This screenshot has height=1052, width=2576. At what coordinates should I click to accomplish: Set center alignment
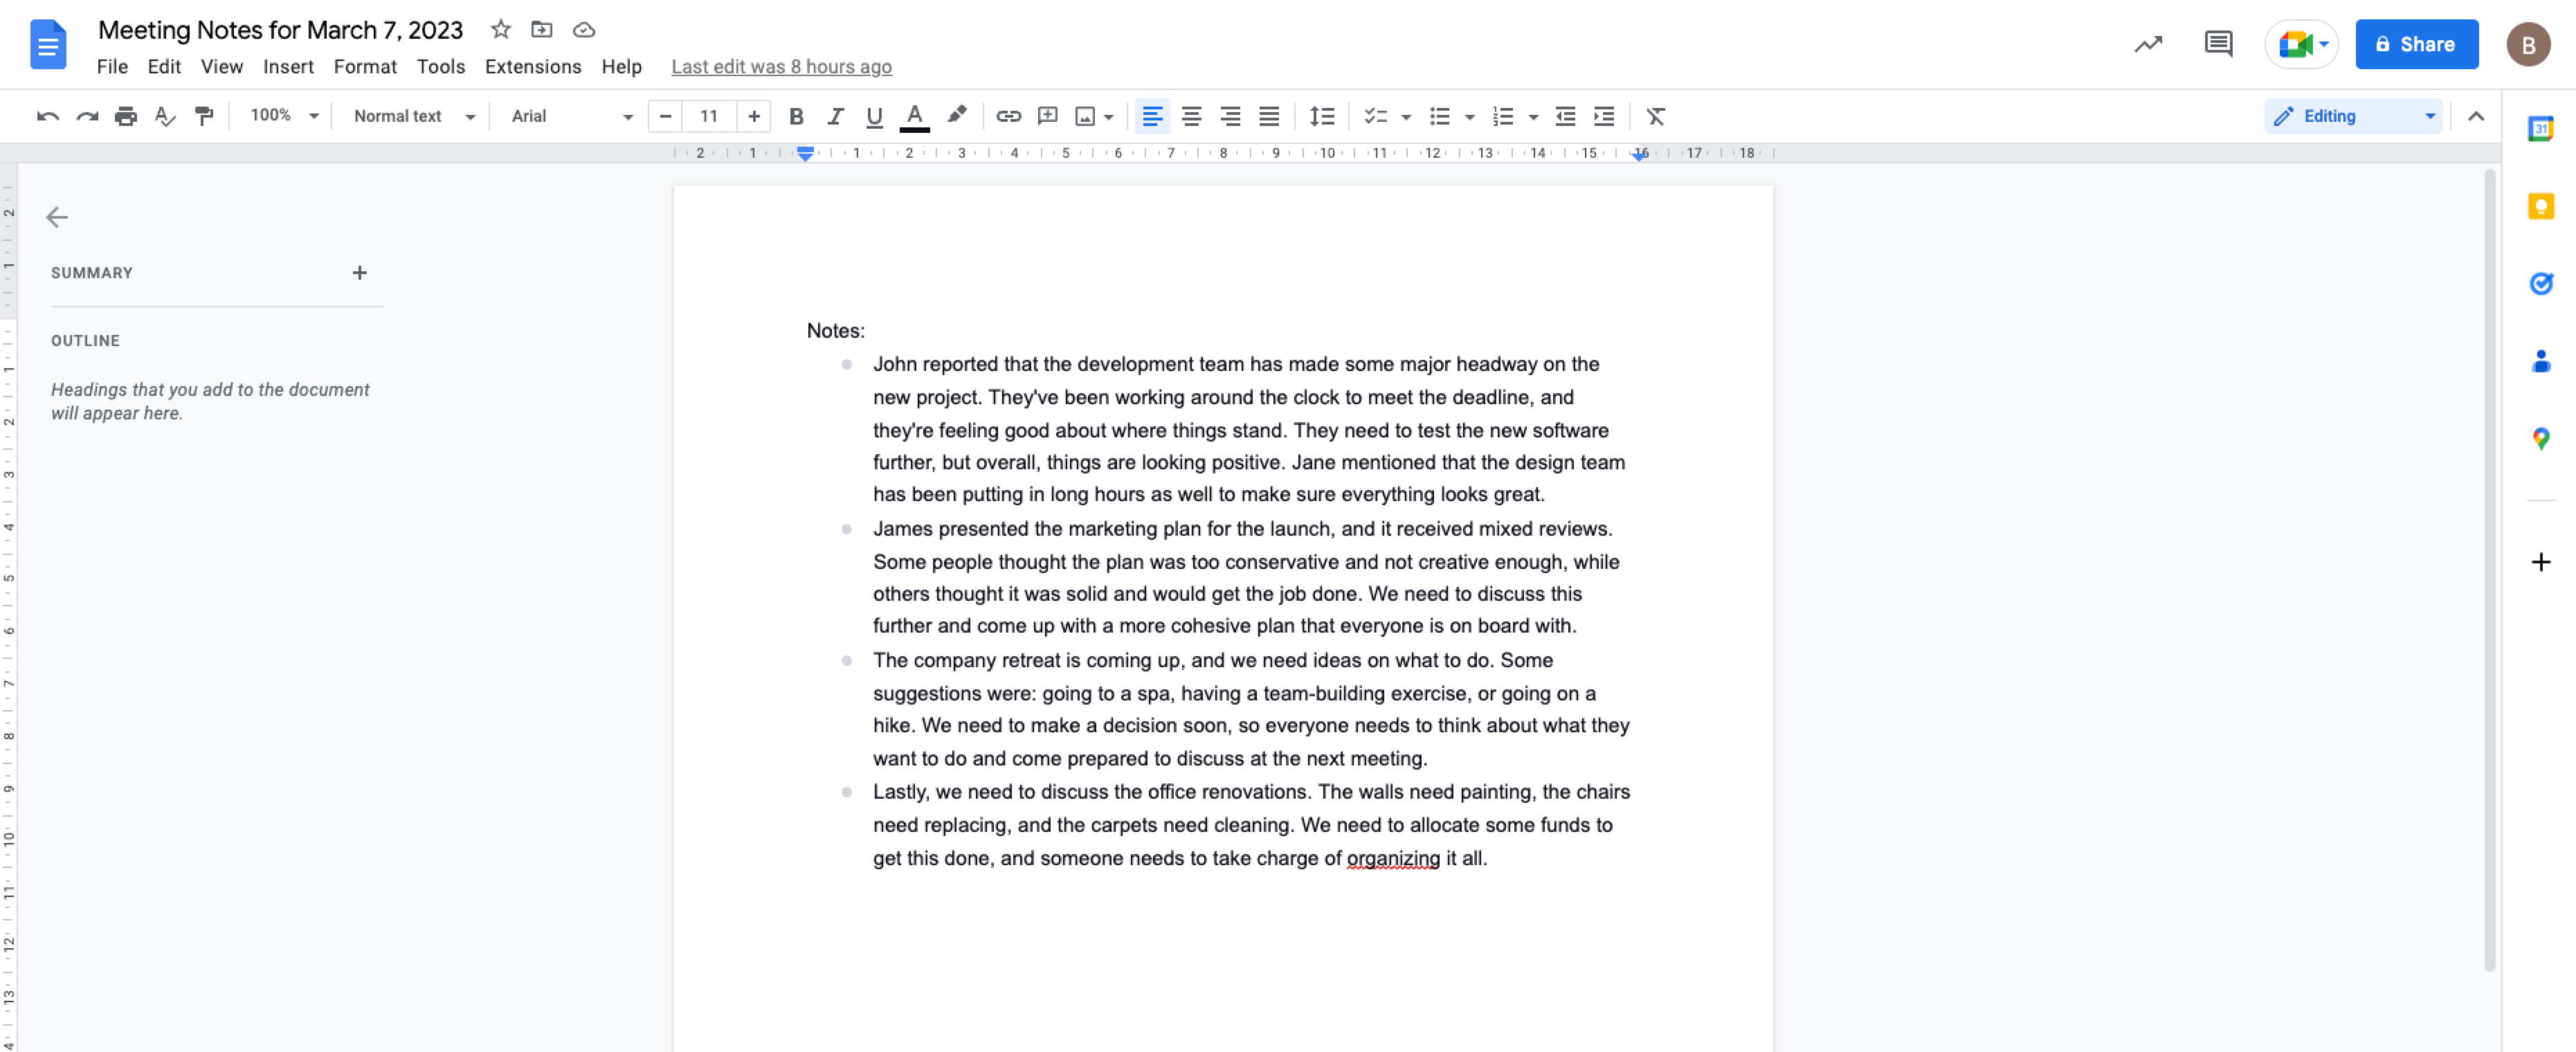tap(1191, 116)
